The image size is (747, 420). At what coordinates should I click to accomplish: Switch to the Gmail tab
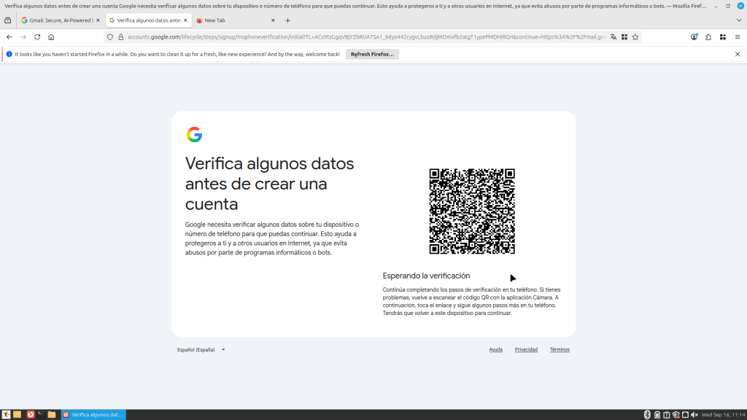[x=61, y=20]
